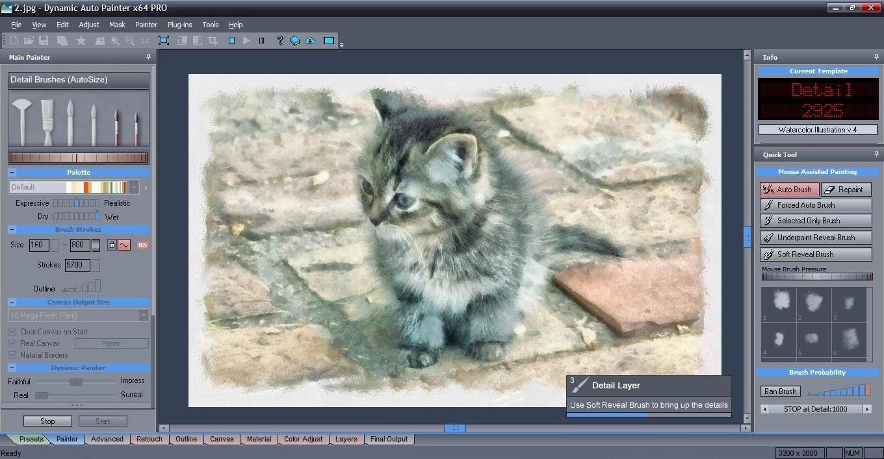Select Soft Reveal Brush
This screenshot has width=884, height=459.
click(816, 254)
